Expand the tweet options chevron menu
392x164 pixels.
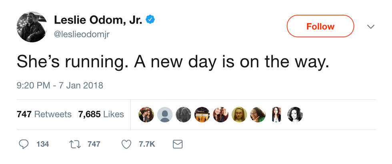click(x=371, y=27)
